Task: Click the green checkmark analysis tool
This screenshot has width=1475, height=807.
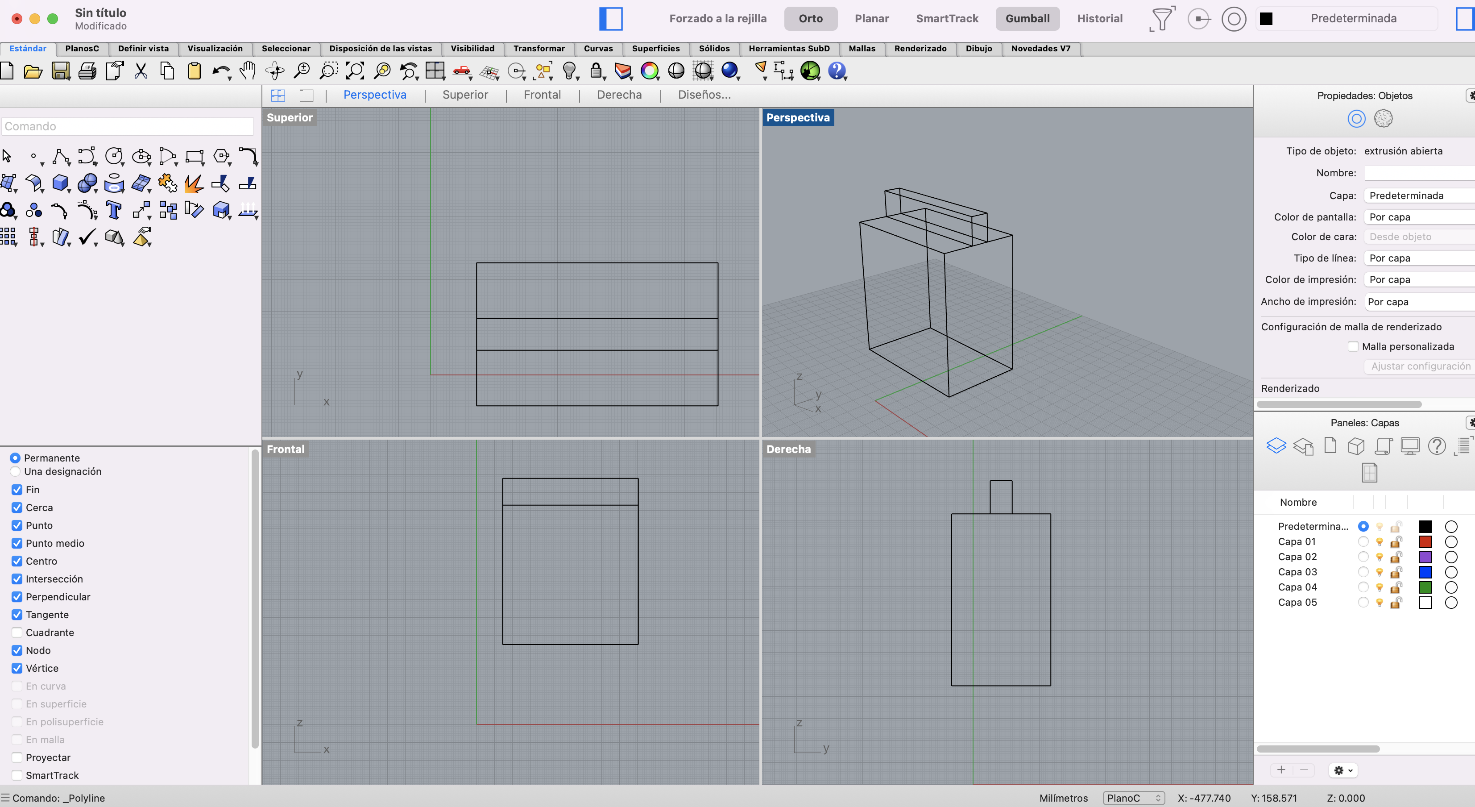Action: [87, 237]
